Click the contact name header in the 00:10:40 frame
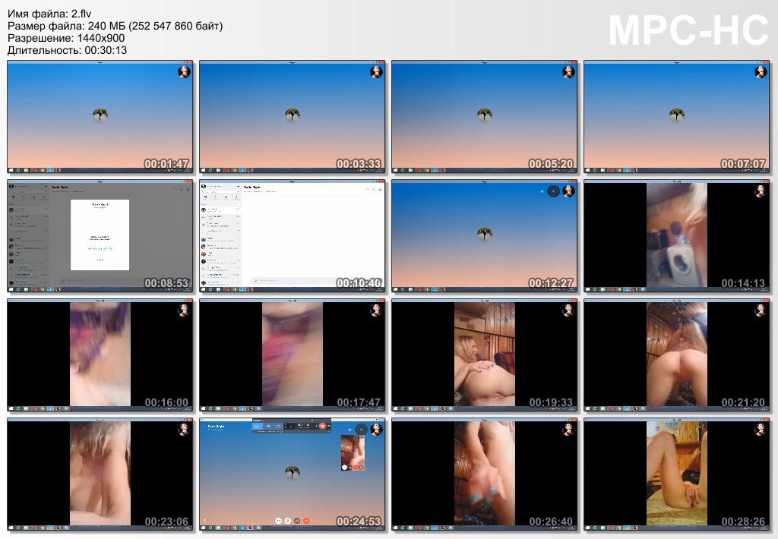778x539 pixels. click(251, 187)
